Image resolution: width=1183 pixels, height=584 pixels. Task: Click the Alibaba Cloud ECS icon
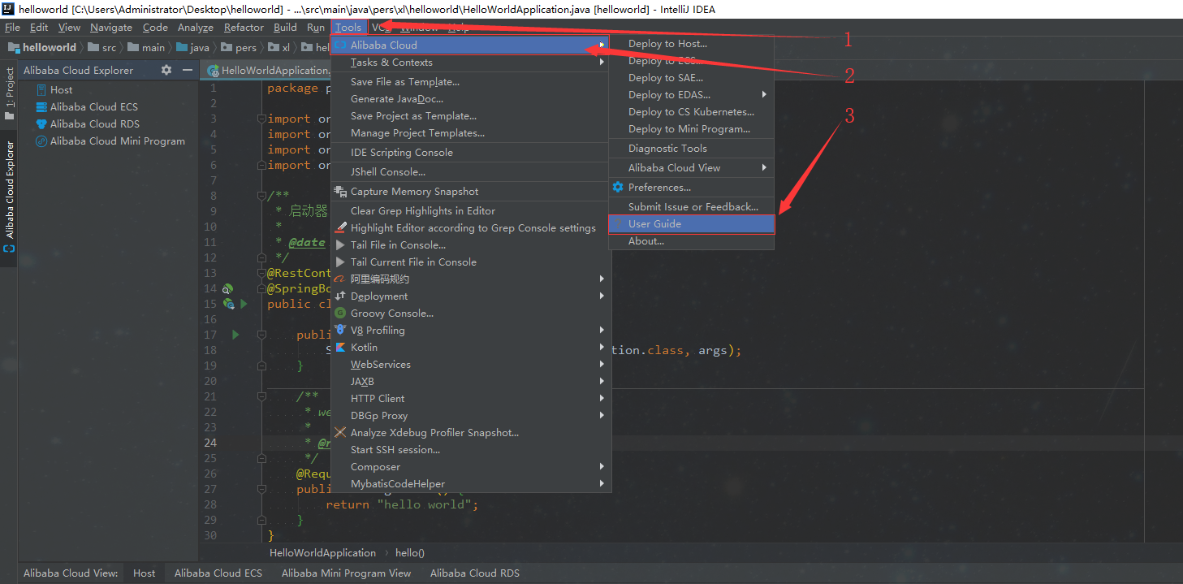point(41,106)
